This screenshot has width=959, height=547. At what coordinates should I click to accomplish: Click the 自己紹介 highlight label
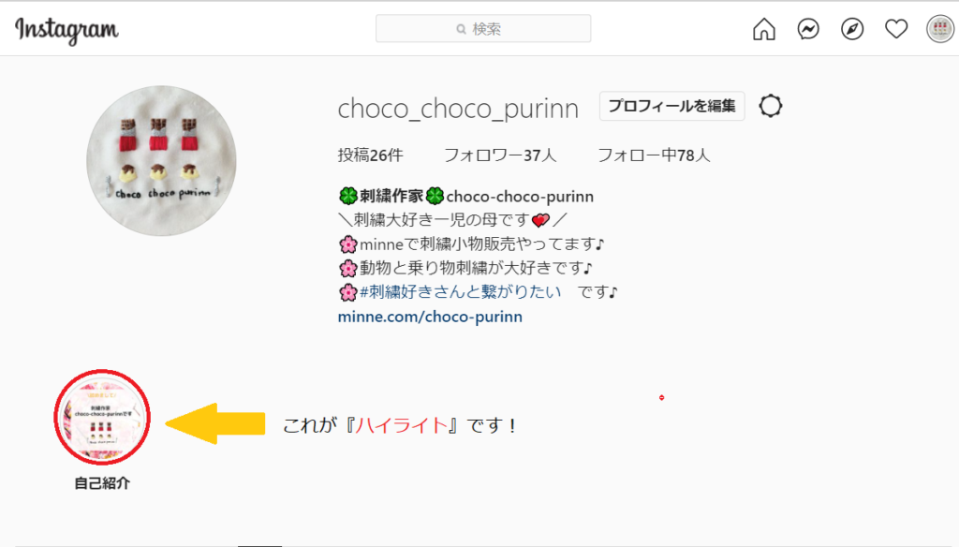(x=102, y=483)
